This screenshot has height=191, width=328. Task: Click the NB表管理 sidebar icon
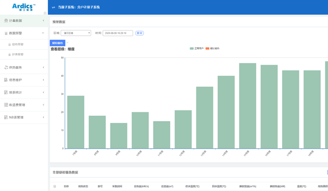tap(6, 117)
